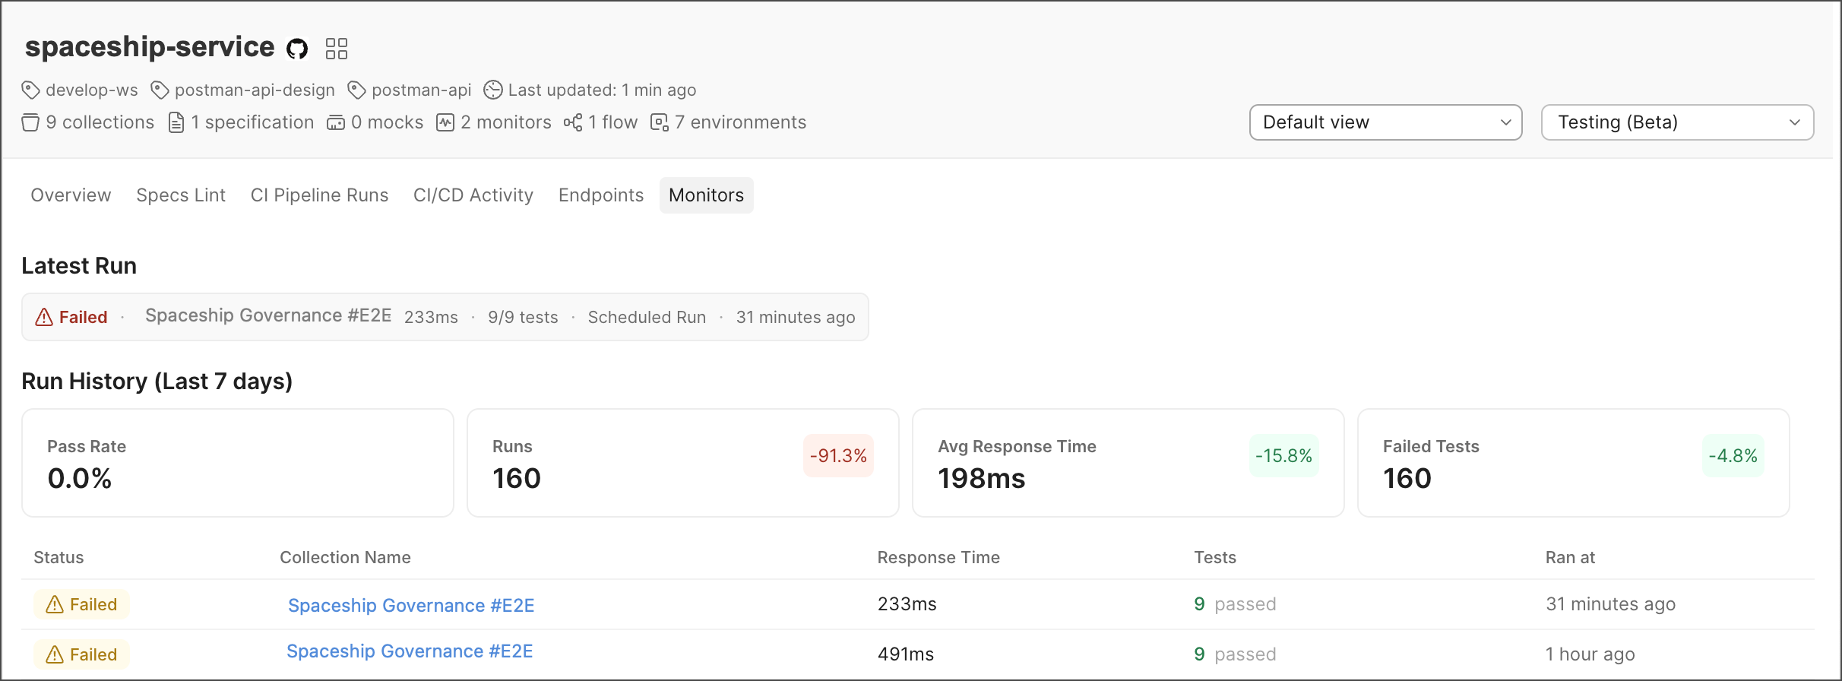
Task: Click the -91.3% change badge
Action: [x=838, y=456]
